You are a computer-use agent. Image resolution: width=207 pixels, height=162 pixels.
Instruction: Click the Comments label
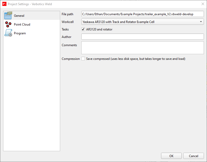point(69,45)
